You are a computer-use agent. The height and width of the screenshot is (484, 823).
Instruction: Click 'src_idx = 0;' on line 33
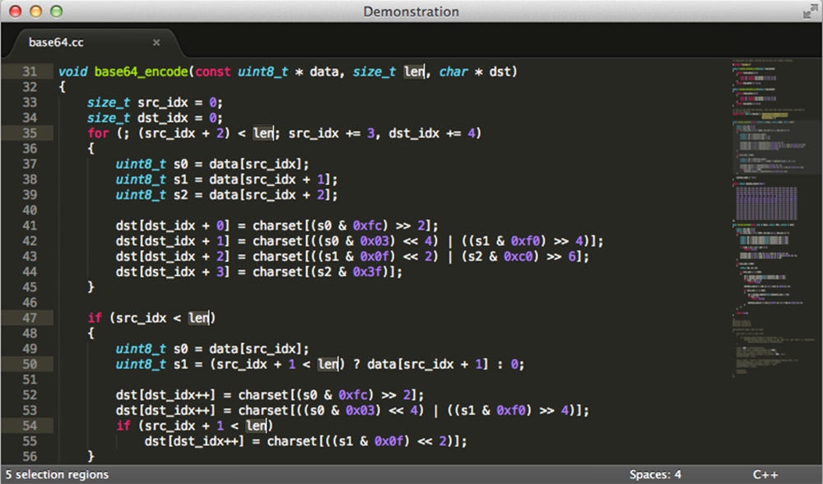tap(180, 102)
